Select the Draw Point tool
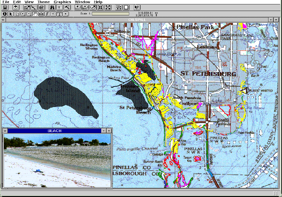This screenshot has height=197, width=282. point(66,14)
